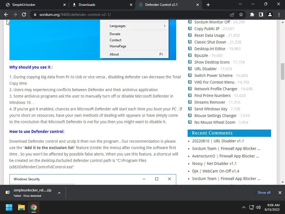The height and width of the screenshot is (214, 285).
Task: Click the icon beside Network Profile Changer
Action: pyautogui.click(x=190, y=89)
